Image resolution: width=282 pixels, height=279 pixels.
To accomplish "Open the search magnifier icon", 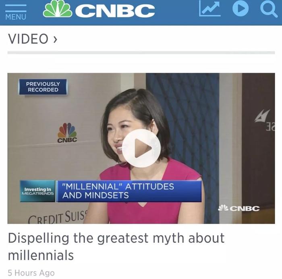I will click(x=269, y=8).
